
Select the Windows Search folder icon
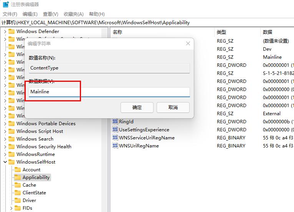(12, 139)
